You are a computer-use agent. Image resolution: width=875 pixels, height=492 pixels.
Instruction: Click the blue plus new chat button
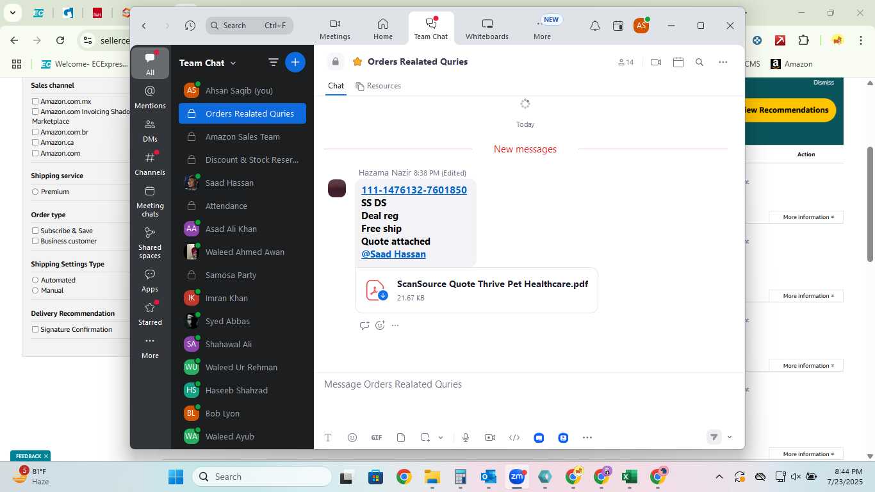coord(295,62)
